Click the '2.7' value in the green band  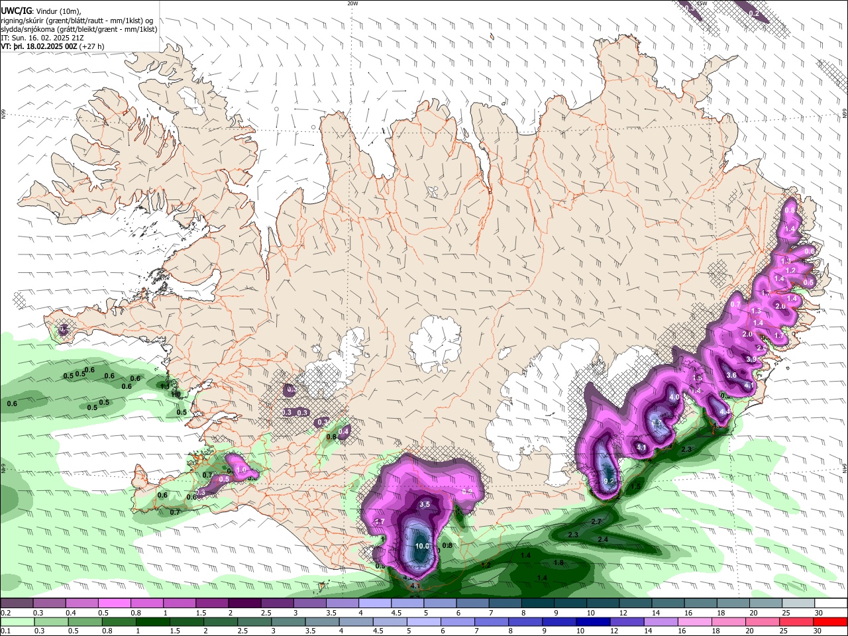[596, 522]
